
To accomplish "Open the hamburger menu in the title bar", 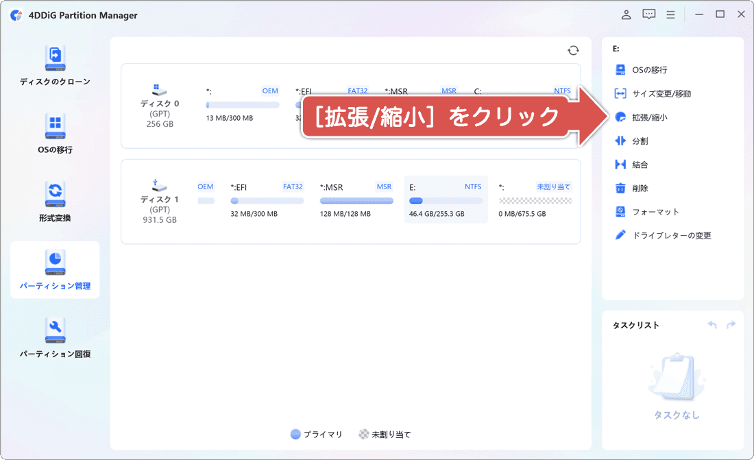I will click(670, 14).
